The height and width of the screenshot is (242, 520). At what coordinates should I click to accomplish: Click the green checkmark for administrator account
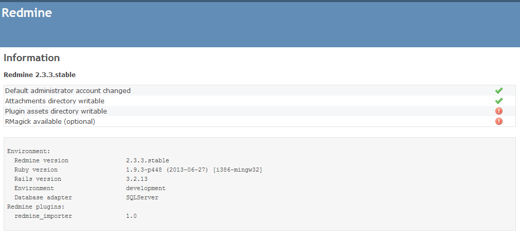point(498,90)
